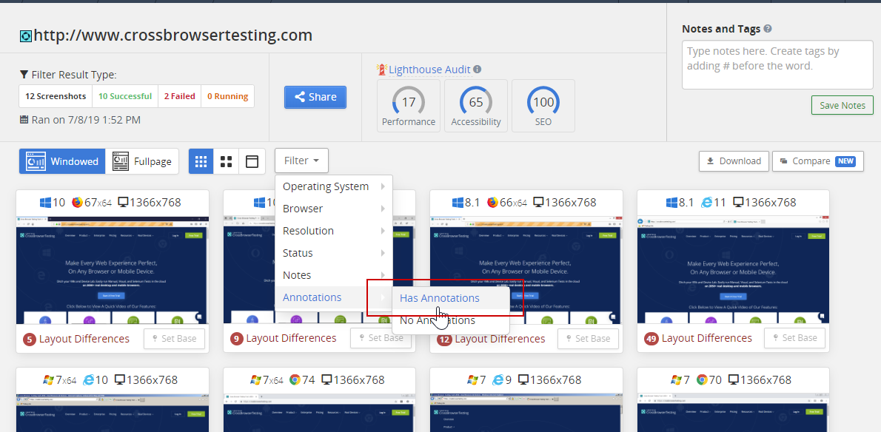Expand the Status filter submenu

click(x=334, y=253)
